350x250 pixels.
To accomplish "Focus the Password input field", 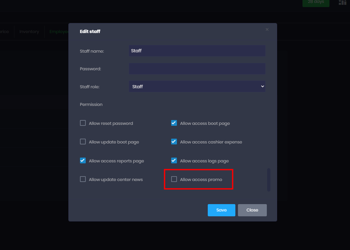I will pyautogui.click(x=197, y=69).
